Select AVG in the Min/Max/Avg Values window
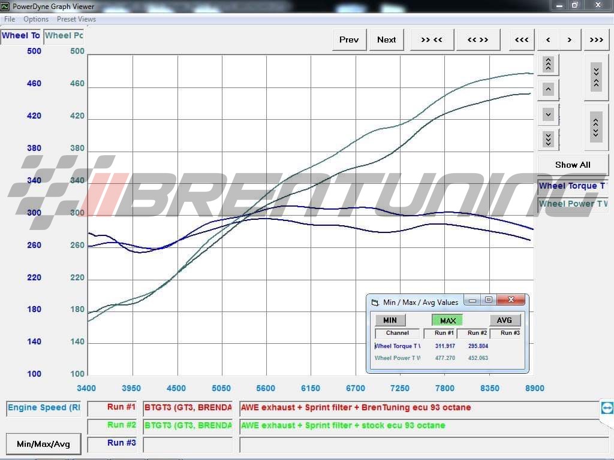Image resolution: width=614 pixels, height=460 pixels. pos(504,320)
